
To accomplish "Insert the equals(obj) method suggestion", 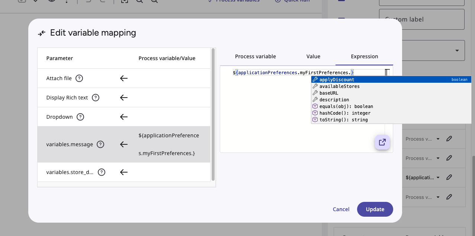I will click(x=391, y=106).
